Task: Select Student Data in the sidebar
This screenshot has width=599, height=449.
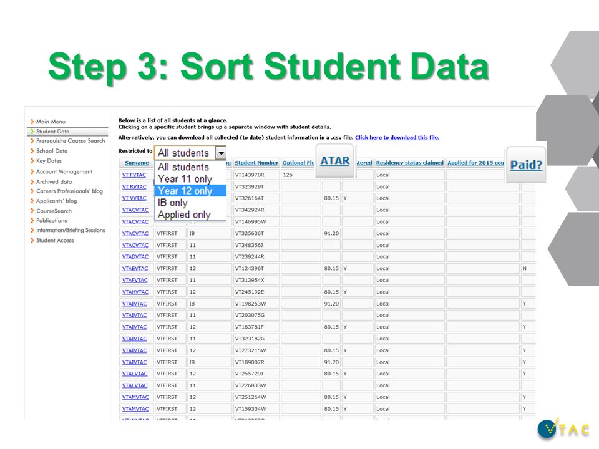Action: click(x=52, y=132)
